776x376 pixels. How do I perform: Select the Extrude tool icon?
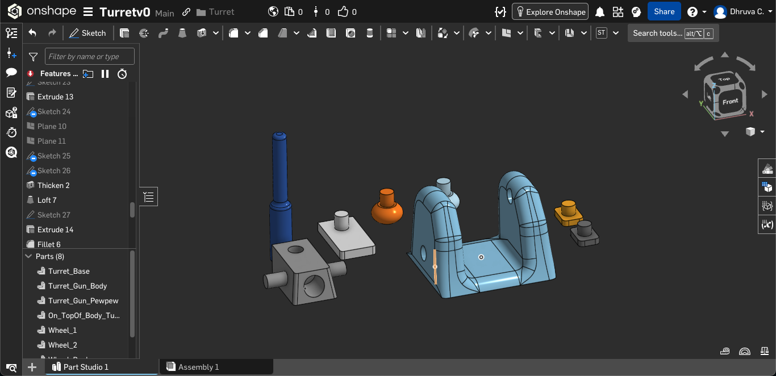click(x=124, y=33)
